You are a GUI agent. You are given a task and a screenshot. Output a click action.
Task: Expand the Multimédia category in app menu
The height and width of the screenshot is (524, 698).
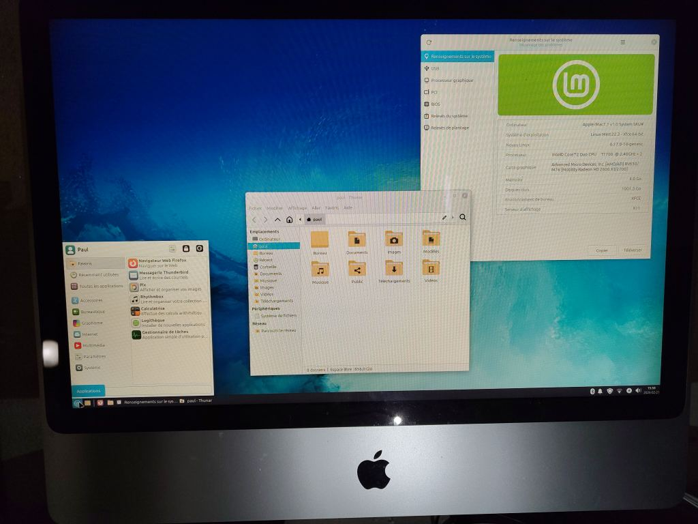coord(93,345)
